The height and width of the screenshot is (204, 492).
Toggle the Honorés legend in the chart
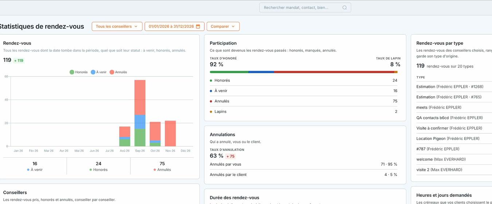point(79,72)
